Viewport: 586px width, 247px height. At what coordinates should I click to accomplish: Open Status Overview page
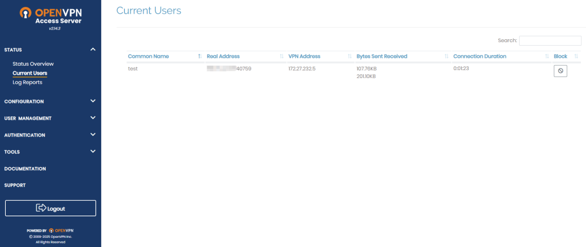coord(33,64)
